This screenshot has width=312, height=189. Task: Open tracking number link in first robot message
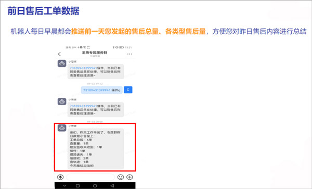(x=83, y=68)
